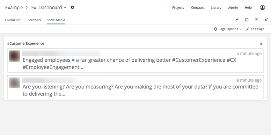Start slideshow with the play icon

[256, 20]
